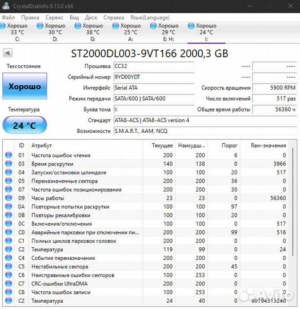Click the Возможности field S.M.A.R.T., AAM, NCQ
The height and width of the screenshot is (309, 300).
(x=205, y=131)
